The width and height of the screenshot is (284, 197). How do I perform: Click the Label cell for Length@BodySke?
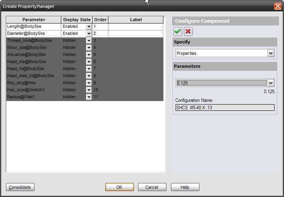coord(136,27)
